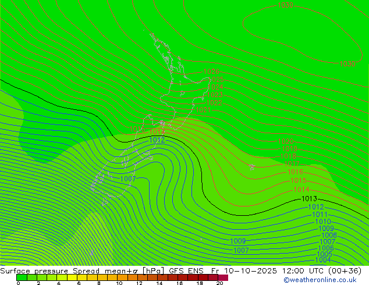Select the bright yellow legend swatch
Image resolution: width=369 pixels, height=285 pixels.
[x=72, y=277]
